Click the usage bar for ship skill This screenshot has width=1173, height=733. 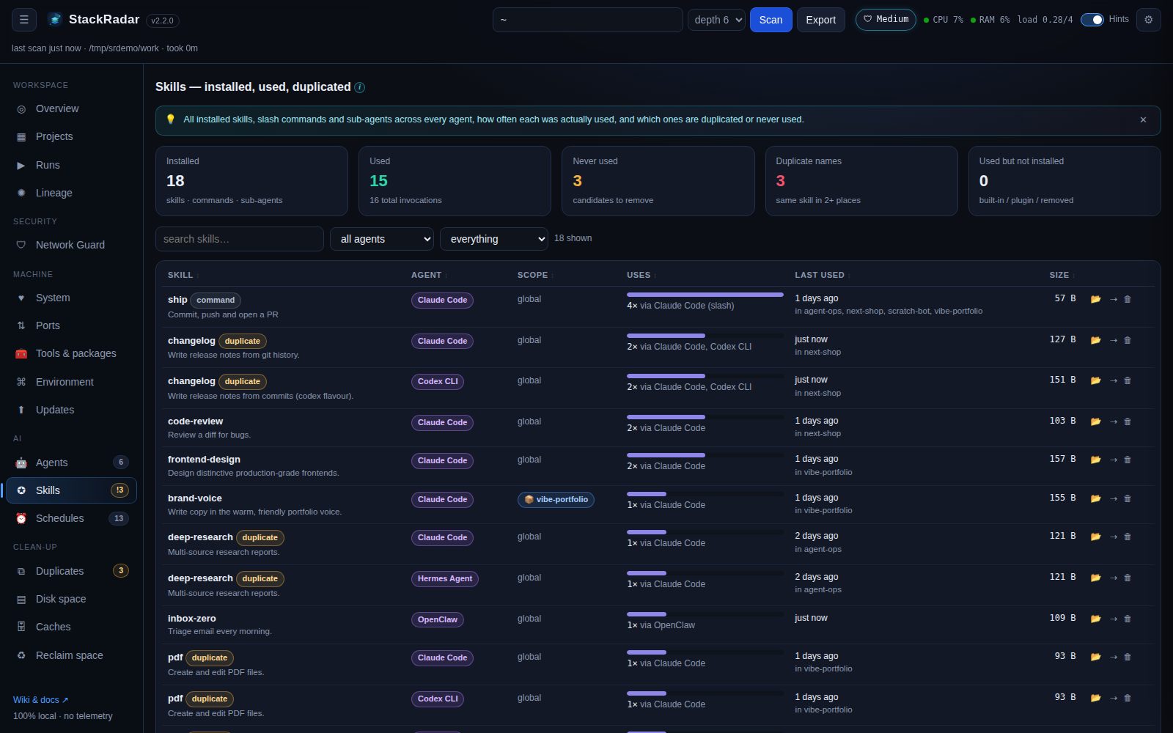(705, 295)
